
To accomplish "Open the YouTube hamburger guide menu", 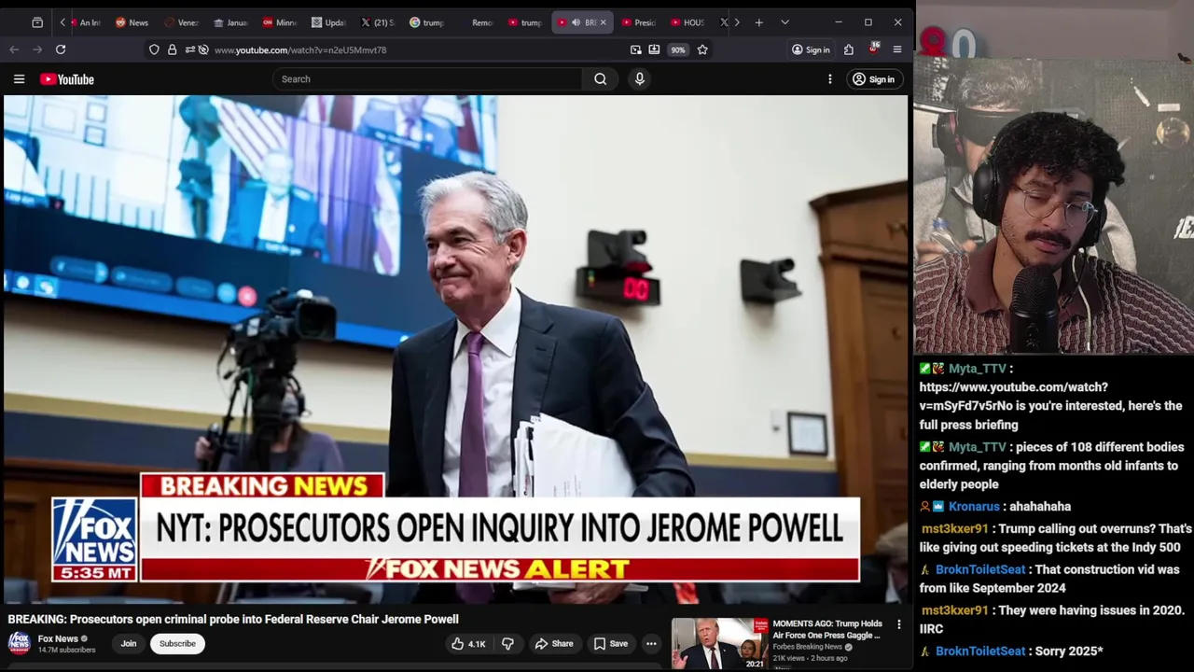I will click(19, 79).
